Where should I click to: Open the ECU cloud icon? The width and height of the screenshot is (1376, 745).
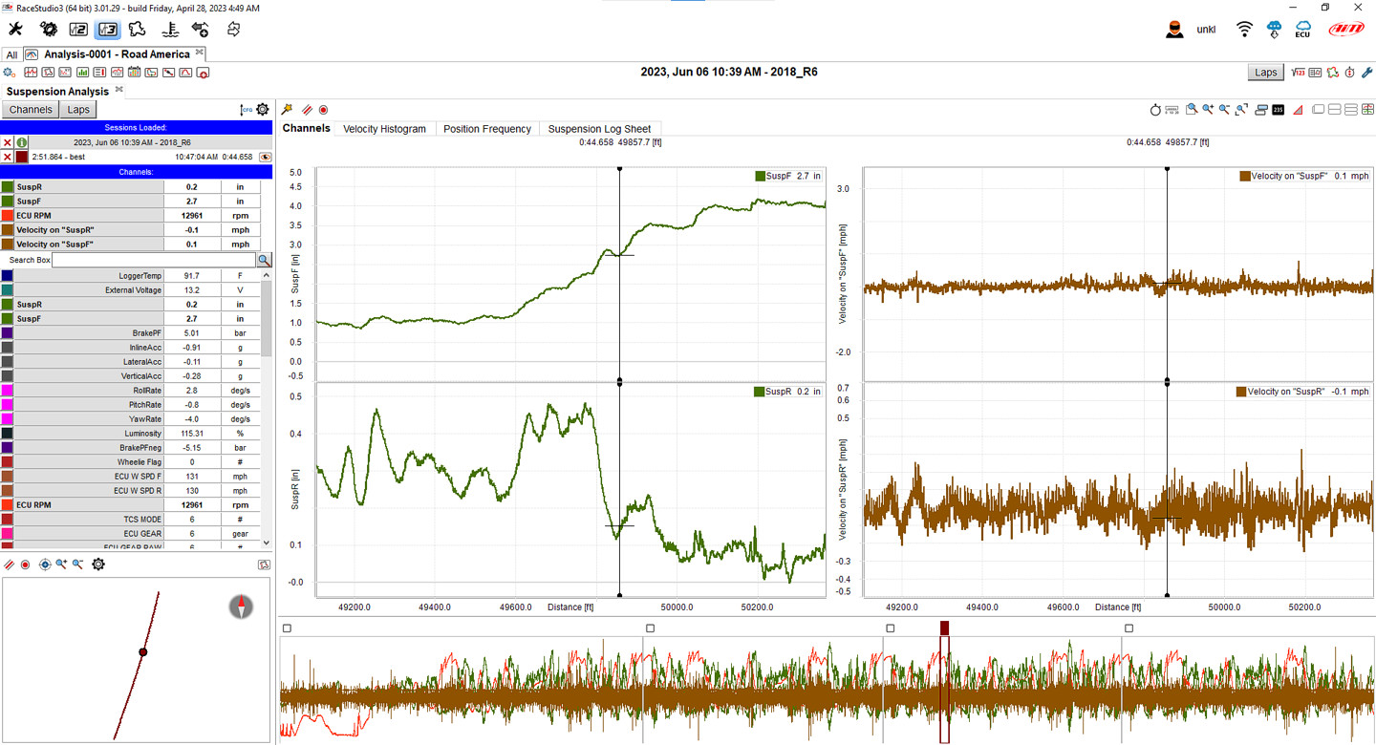[1302, 30]
